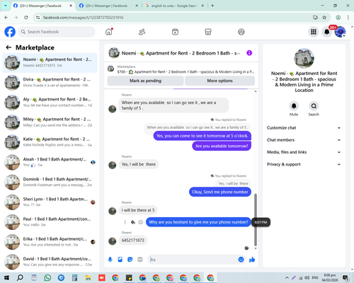The image size is (354, 283).
Task: Mute this conversation using the bell
Action: [294, 106]
